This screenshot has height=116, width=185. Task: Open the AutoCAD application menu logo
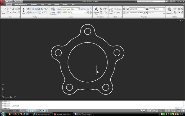2,3
